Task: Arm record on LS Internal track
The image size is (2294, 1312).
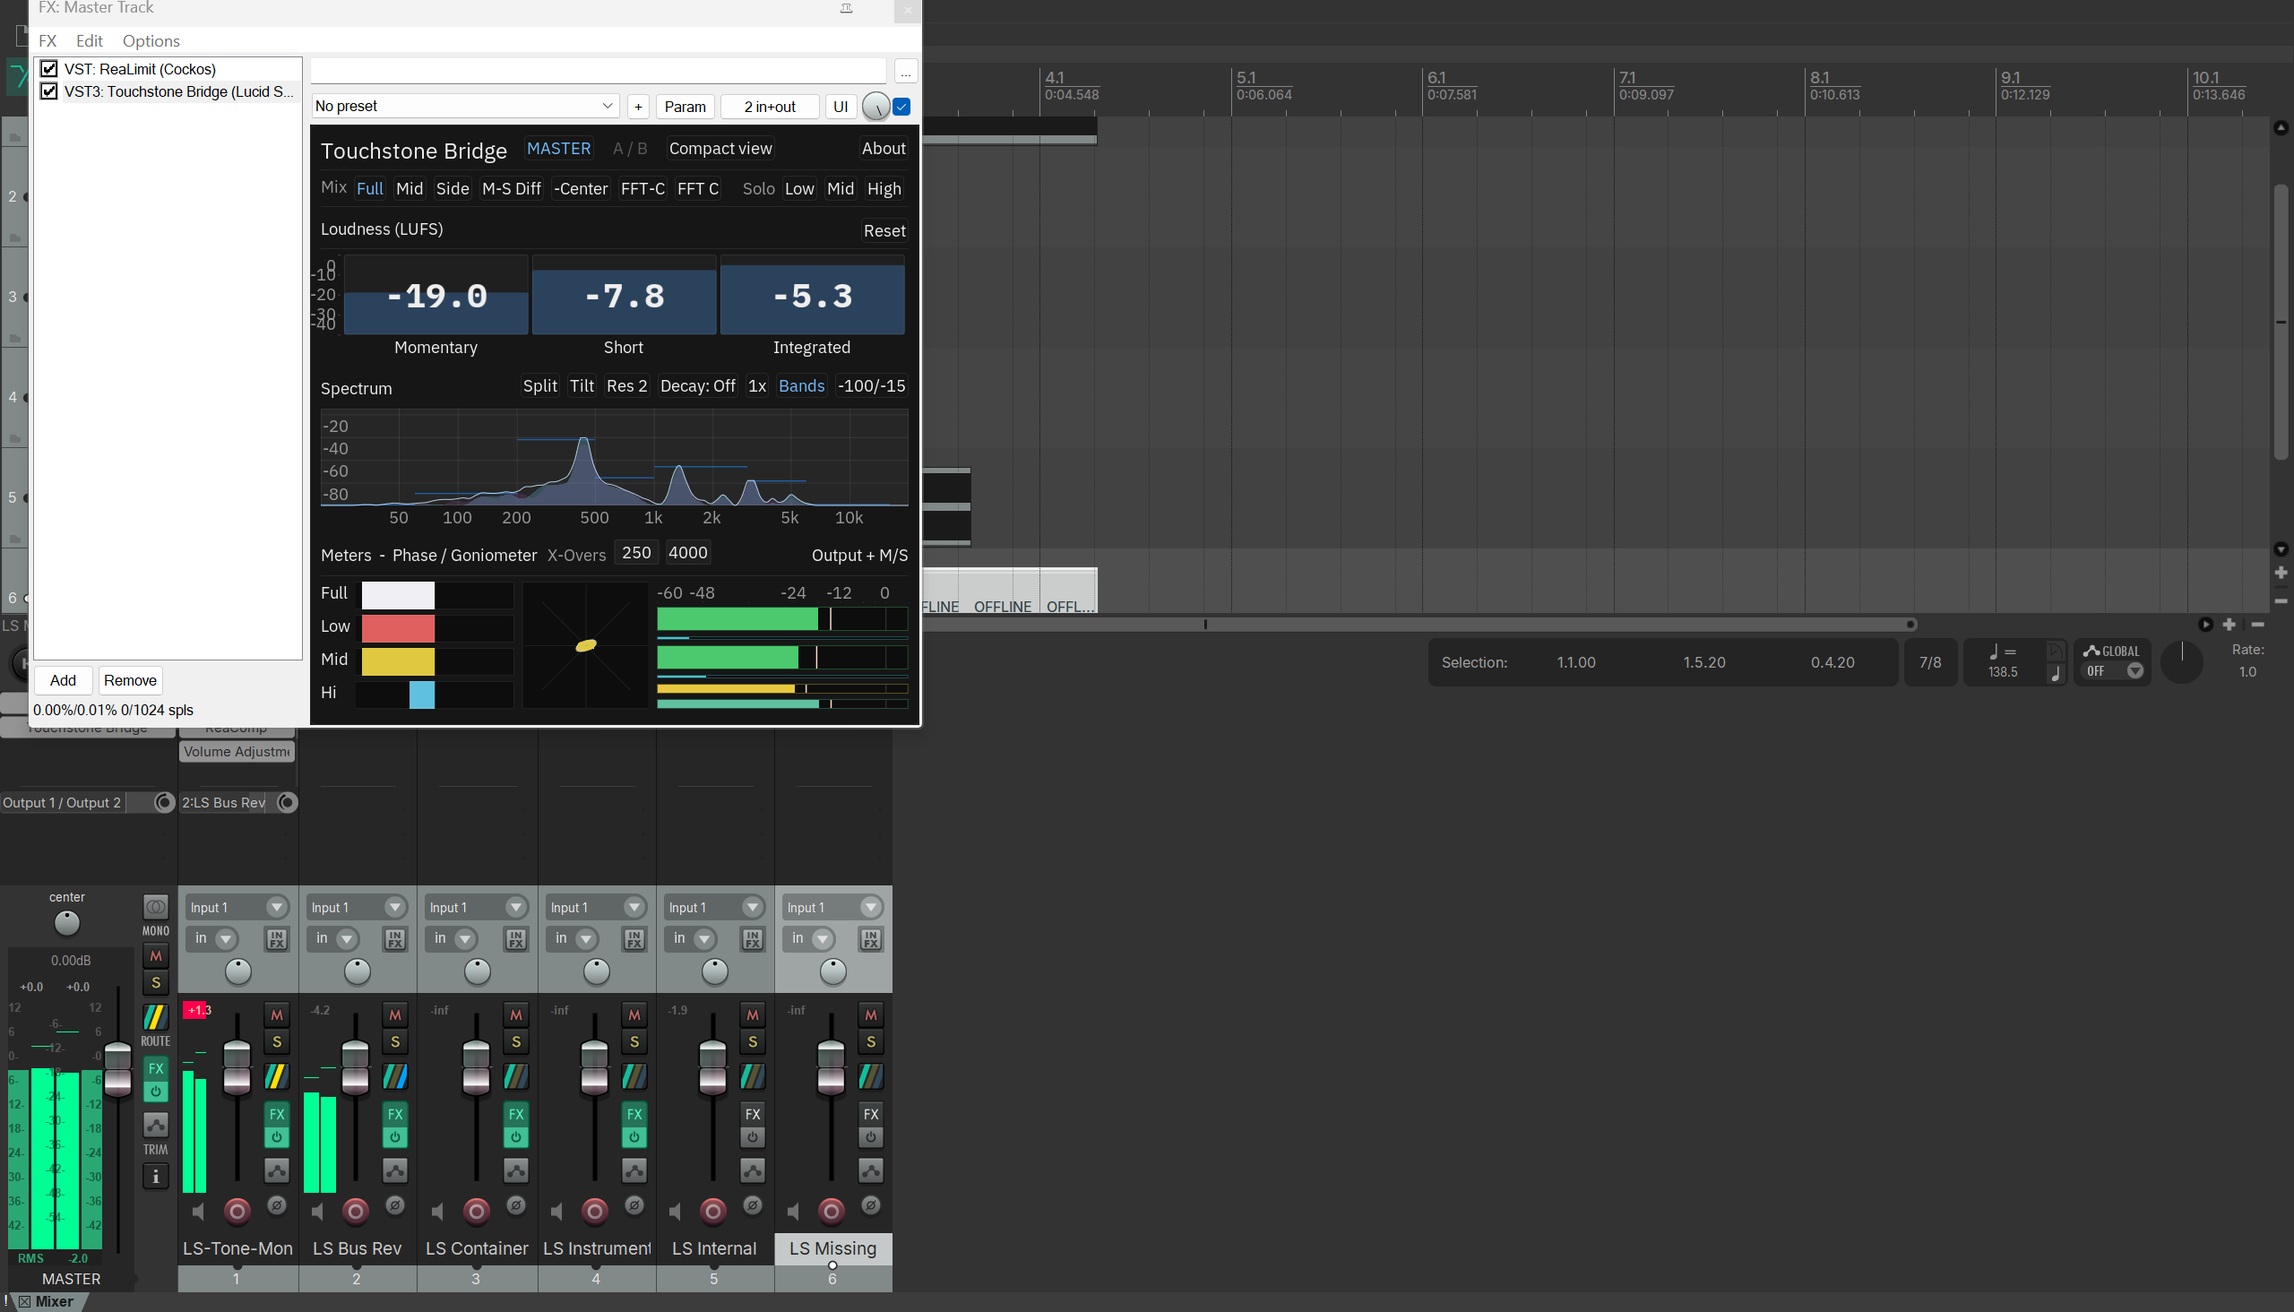Action: point(712,1212)
